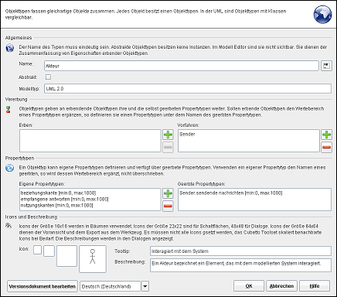Add an heir with the green plus beside Erben

(168, 135)
